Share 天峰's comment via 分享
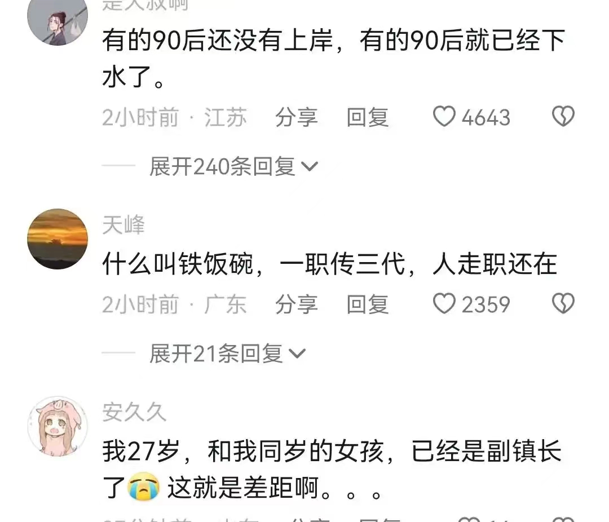 (297, 304)
